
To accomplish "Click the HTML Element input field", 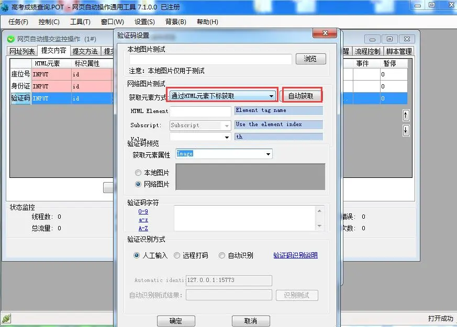I will pyautogui.click(x=200, y=111).
